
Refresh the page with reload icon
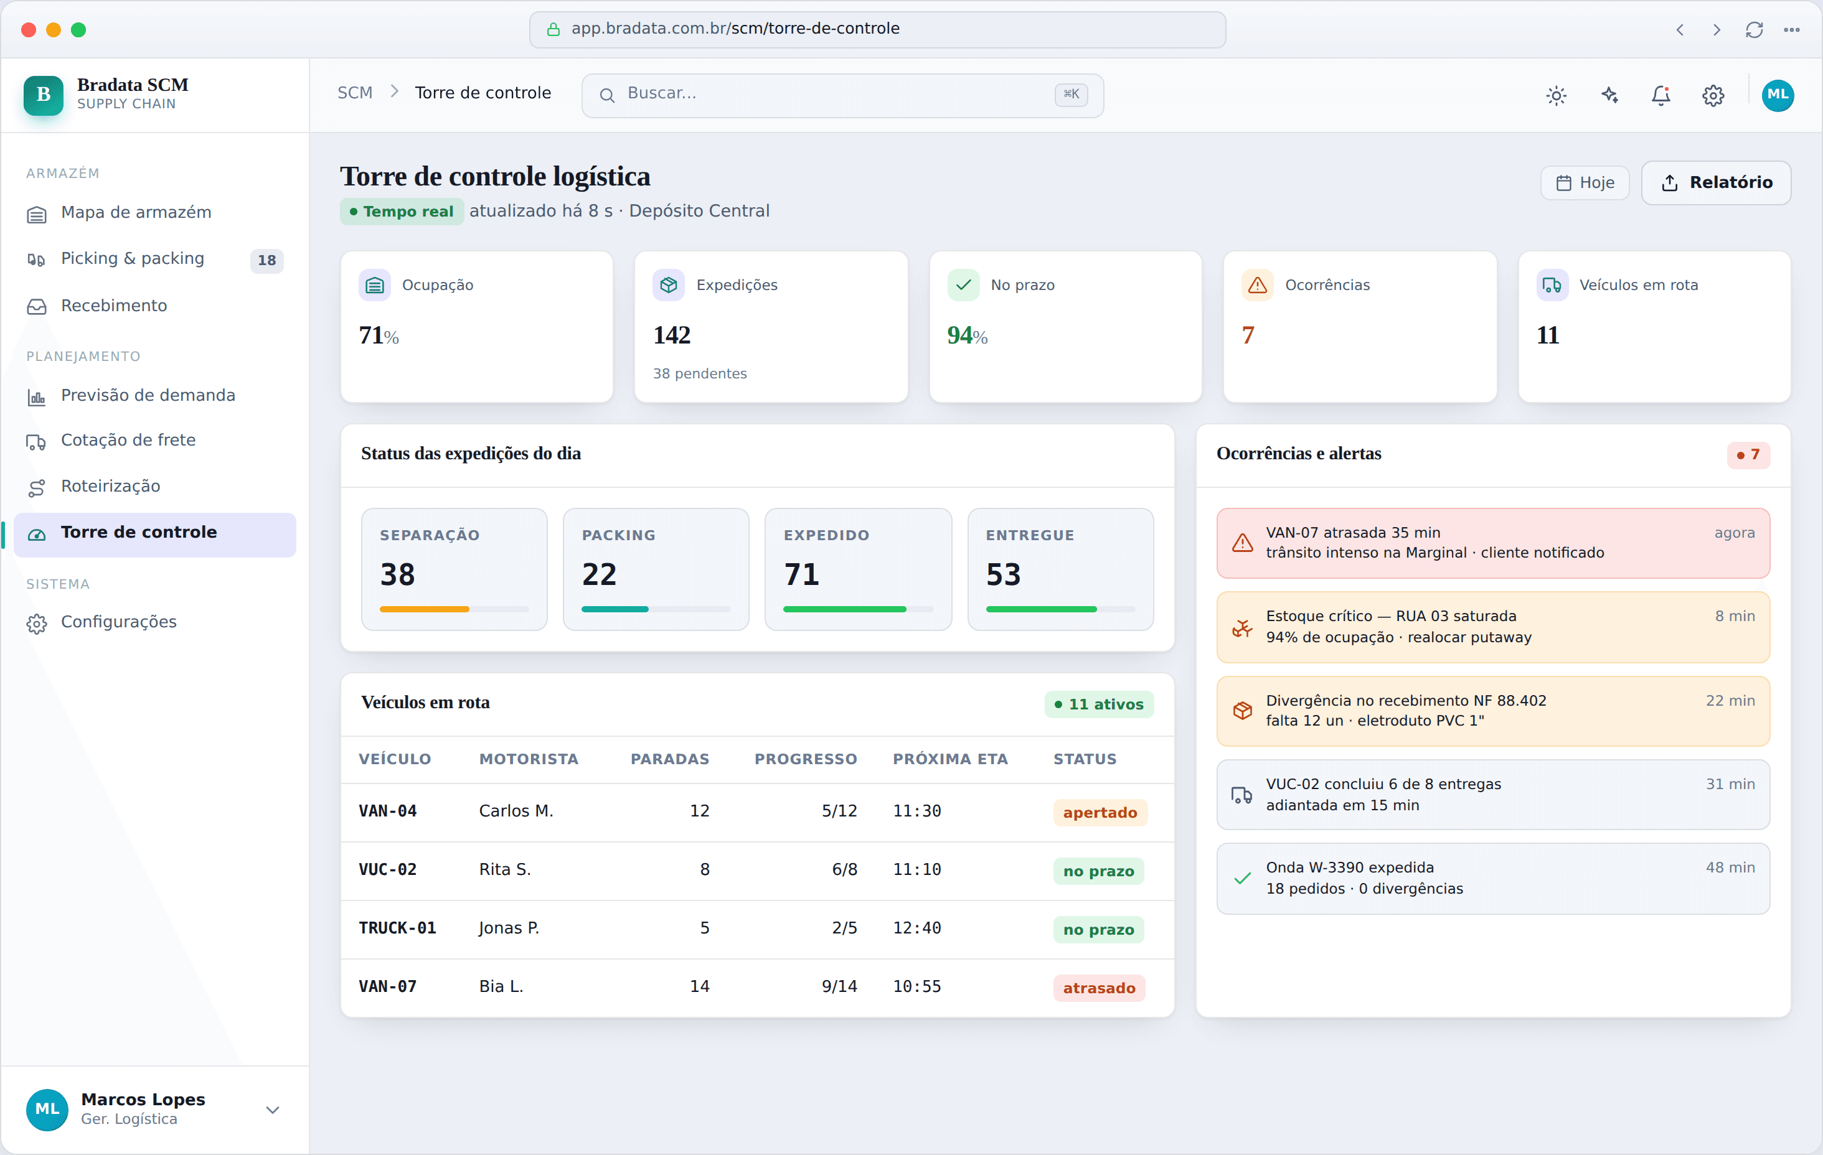[1754, 29]
